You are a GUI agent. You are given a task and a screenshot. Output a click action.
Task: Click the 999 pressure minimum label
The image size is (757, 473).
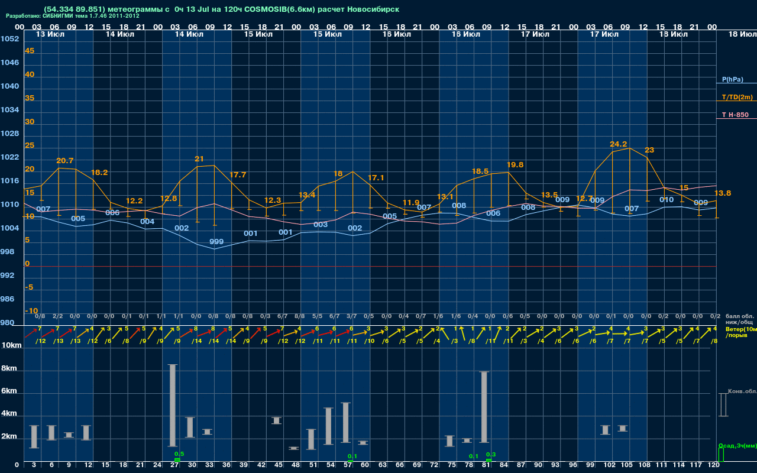216,242
